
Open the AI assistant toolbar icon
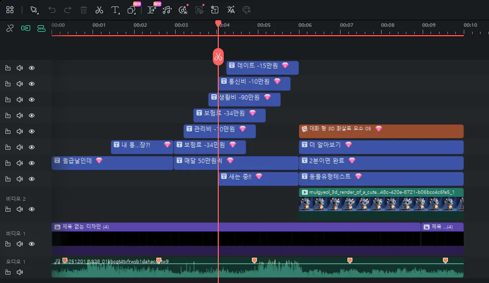[x=183, y=10]
